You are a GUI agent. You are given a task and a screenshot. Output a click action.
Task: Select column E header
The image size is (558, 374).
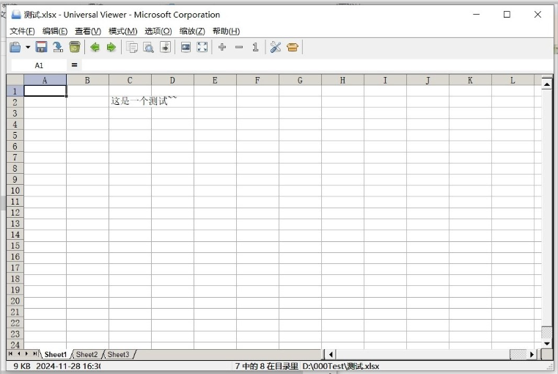[215, 80]
